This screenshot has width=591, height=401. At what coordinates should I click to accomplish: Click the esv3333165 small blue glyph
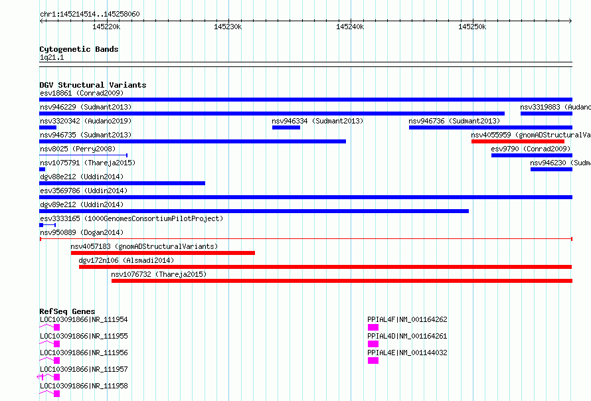(x=48, y=225)
